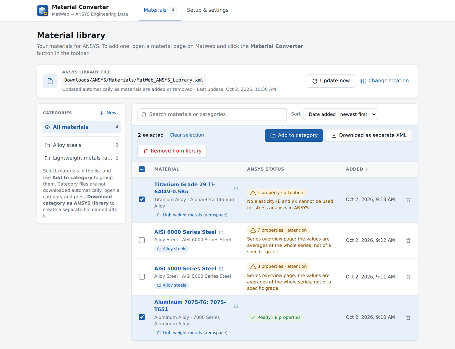Image resolution: width=455 pixels, height=349 pixels.
Task: Click Lightweight metals tag under Titanium Grade 29
Action: (x=192, y=215)
